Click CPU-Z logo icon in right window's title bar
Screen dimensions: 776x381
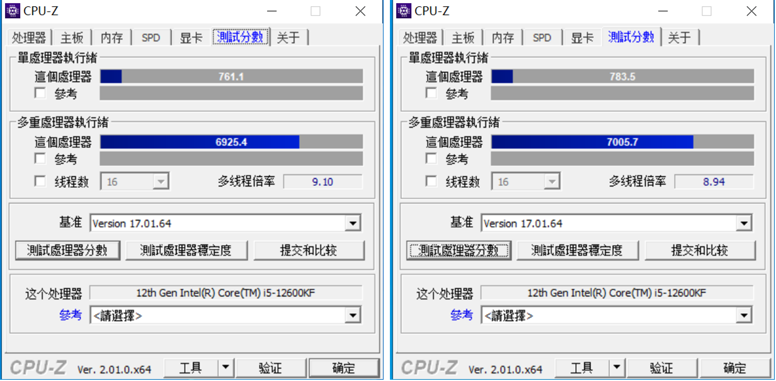tap(403, 11)
